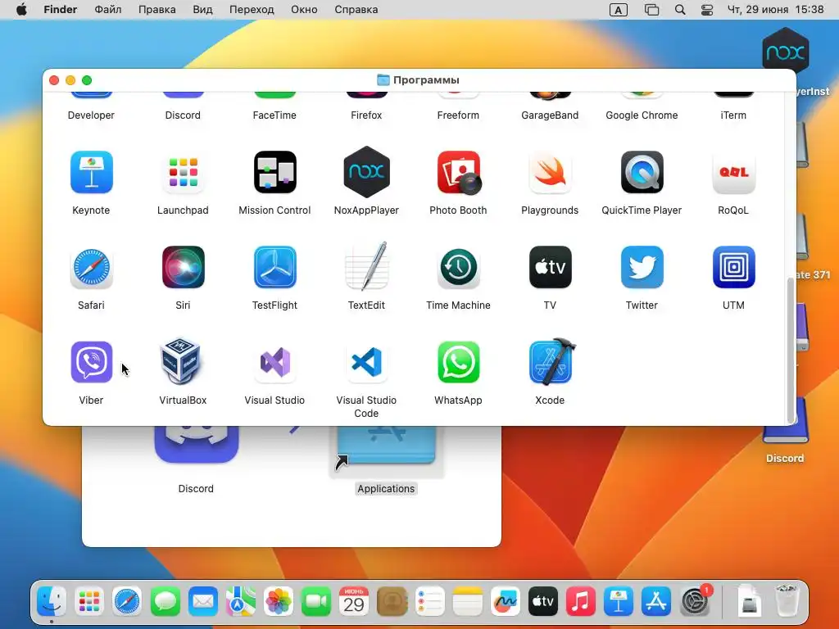
Task: Click the keyboard input source indicator
Action: point(619,10)
